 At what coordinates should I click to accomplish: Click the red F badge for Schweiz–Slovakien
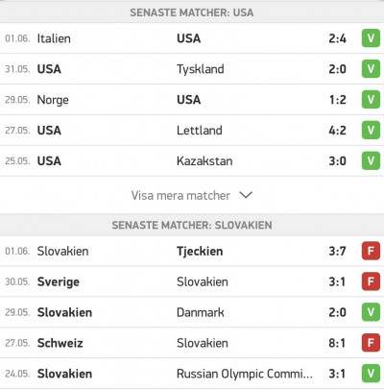click(x=371, y=343)
